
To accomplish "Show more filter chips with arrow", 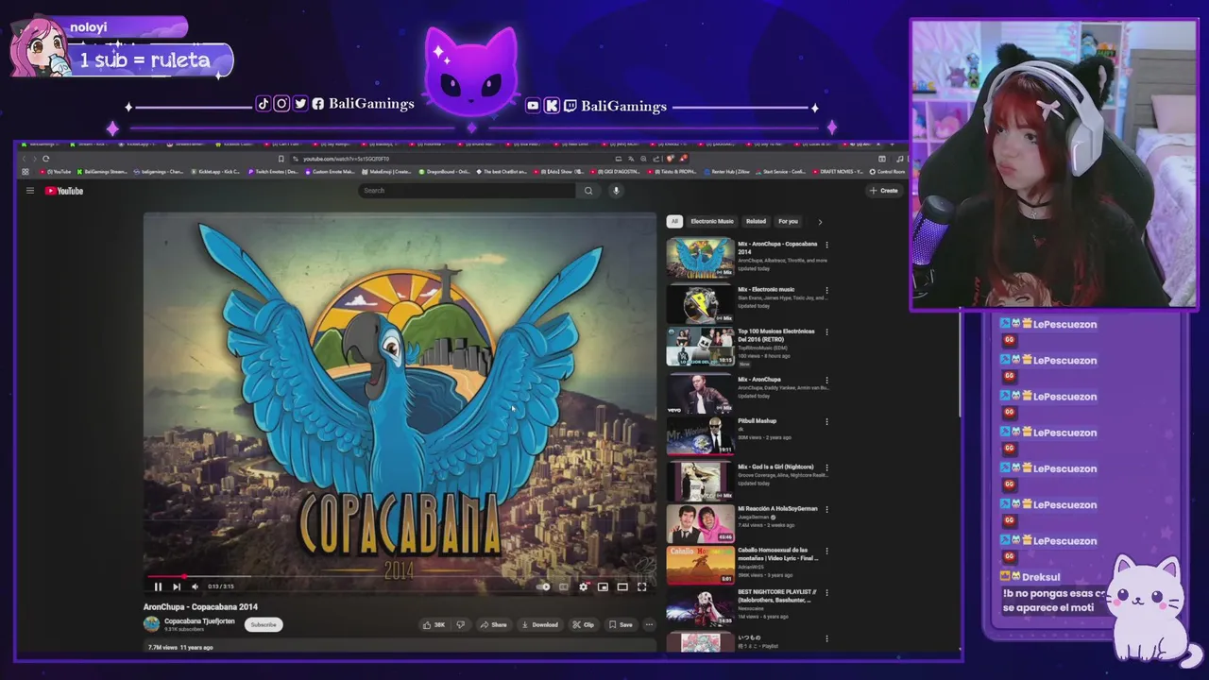I will click(x=820, y=222).
